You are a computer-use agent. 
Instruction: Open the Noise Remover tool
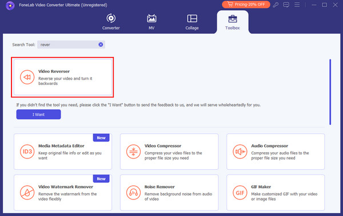pyautogui.click(x=169, y=193)
